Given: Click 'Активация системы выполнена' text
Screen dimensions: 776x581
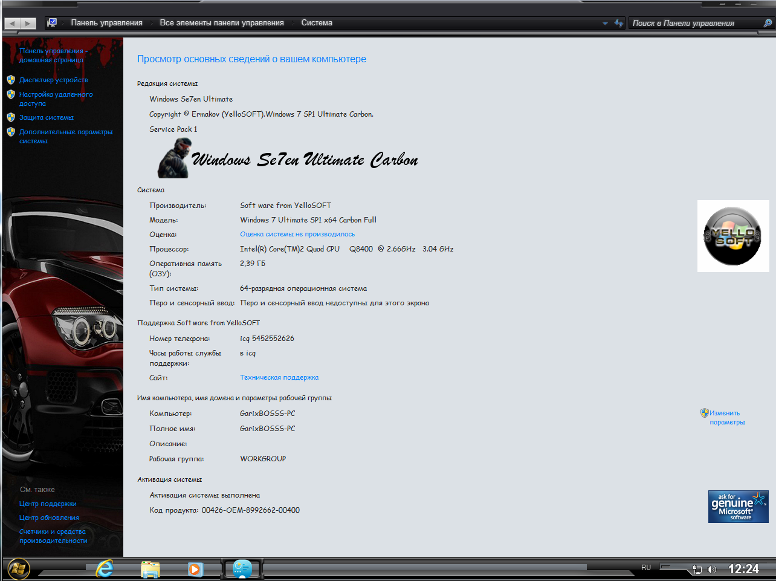Looking at the screenshot, I should (205, 495).
